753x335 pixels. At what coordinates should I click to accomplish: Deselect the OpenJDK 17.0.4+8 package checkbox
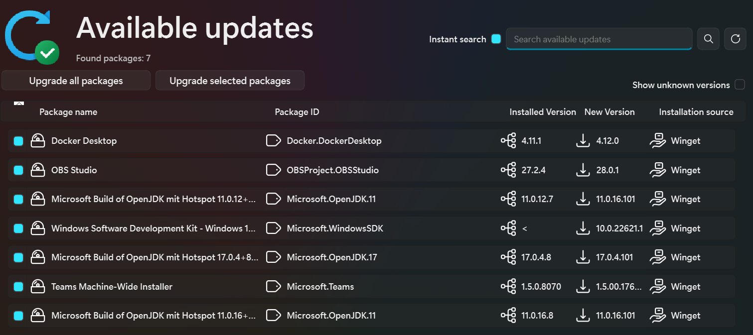coord(18,257)
